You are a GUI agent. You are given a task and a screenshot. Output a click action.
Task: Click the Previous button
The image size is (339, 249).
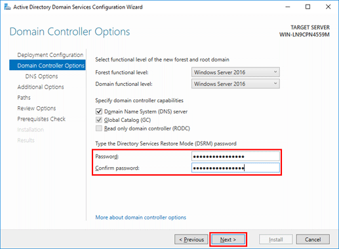pos(191,240)
